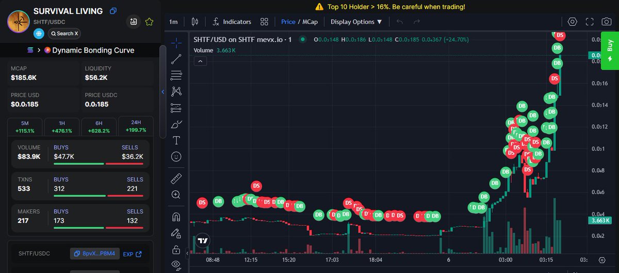Click the LIQUIDITY $56.2K value
619x273 pixels.
click(96, 78)
